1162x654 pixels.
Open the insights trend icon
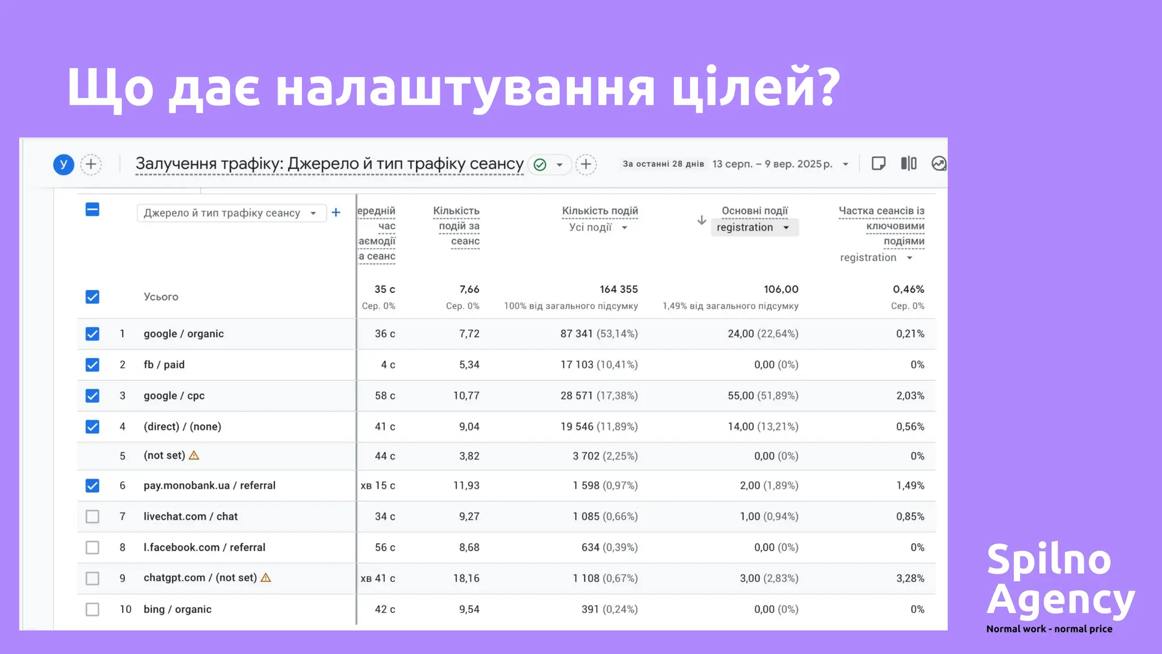[939, 163]
